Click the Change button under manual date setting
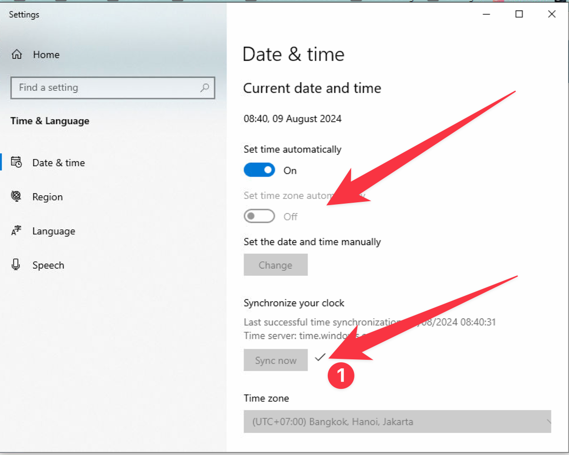Viewport: 569px width, 455px height. [x=275, y=265]
